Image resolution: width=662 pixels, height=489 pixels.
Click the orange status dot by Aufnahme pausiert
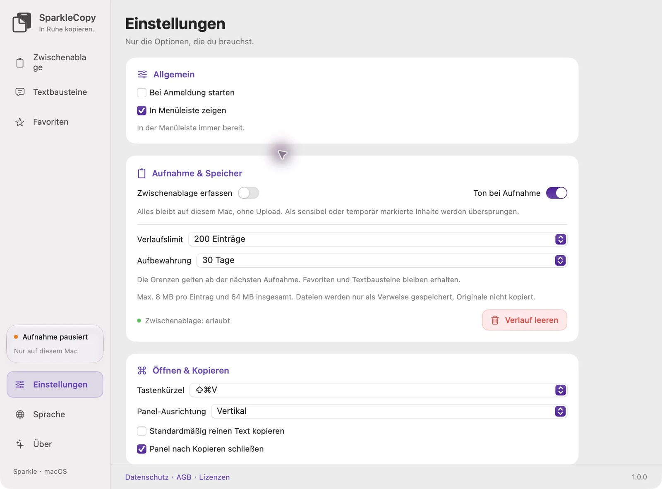[16, 337]
